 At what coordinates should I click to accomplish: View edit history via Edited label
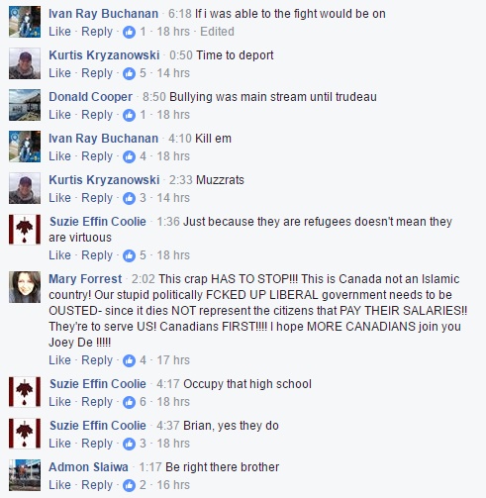(217, 32)
